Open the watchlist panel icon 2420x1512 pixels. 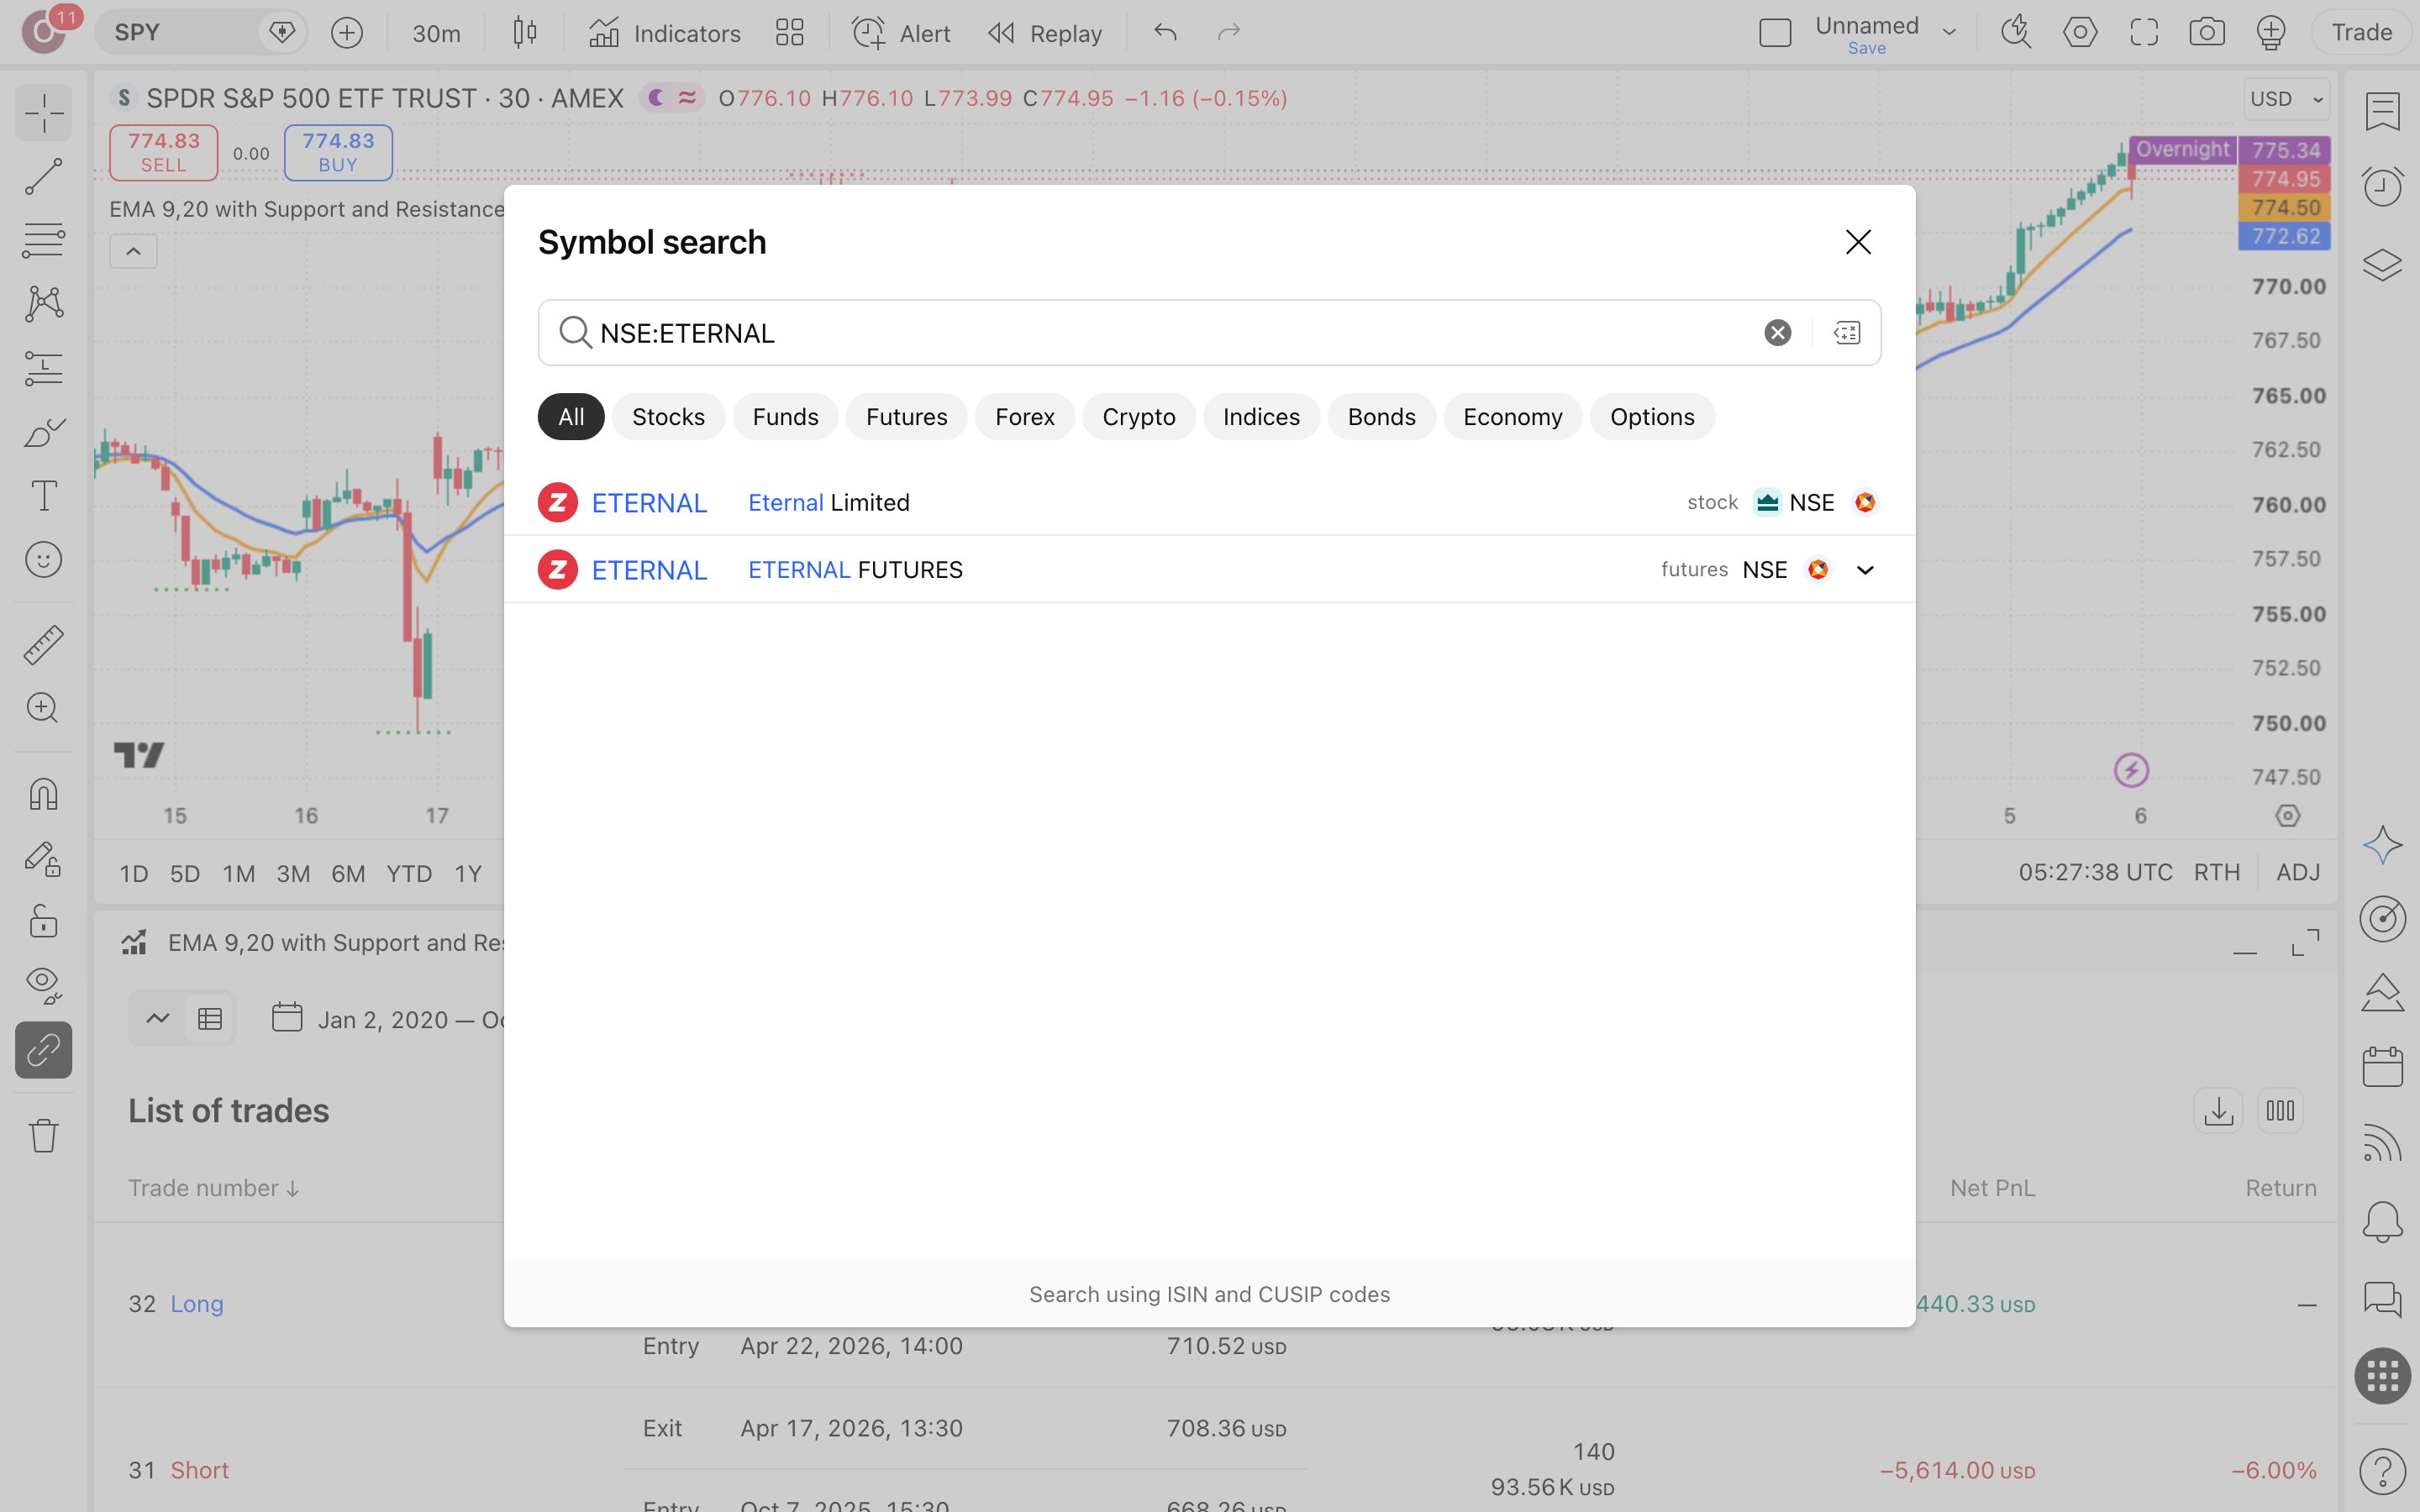coord(2382,112)
